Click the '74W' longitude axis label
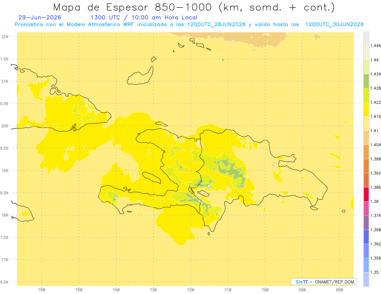The height and width of the screenshot is (294, 381). coord(116,290)
